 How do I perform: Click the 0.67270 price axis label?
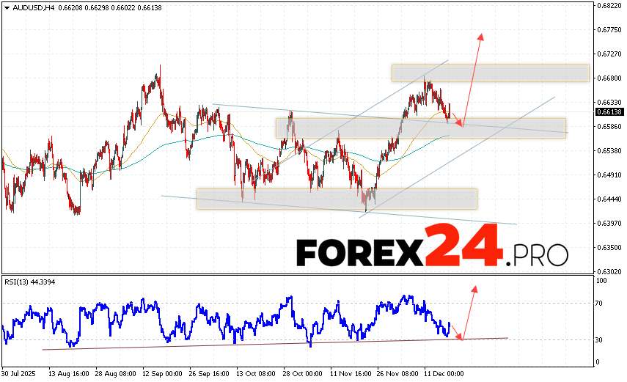point(609,54)
